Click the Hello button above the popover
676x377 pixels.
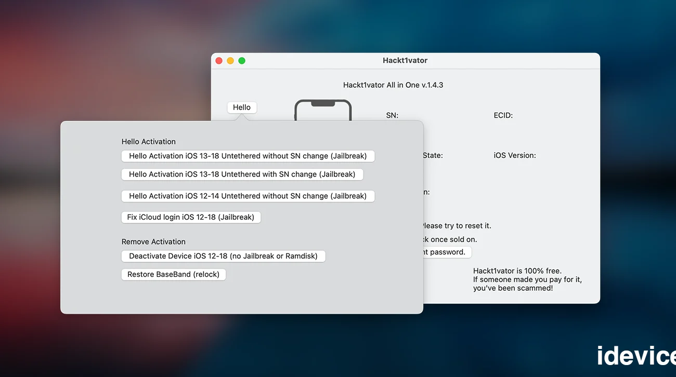(242, 107)
